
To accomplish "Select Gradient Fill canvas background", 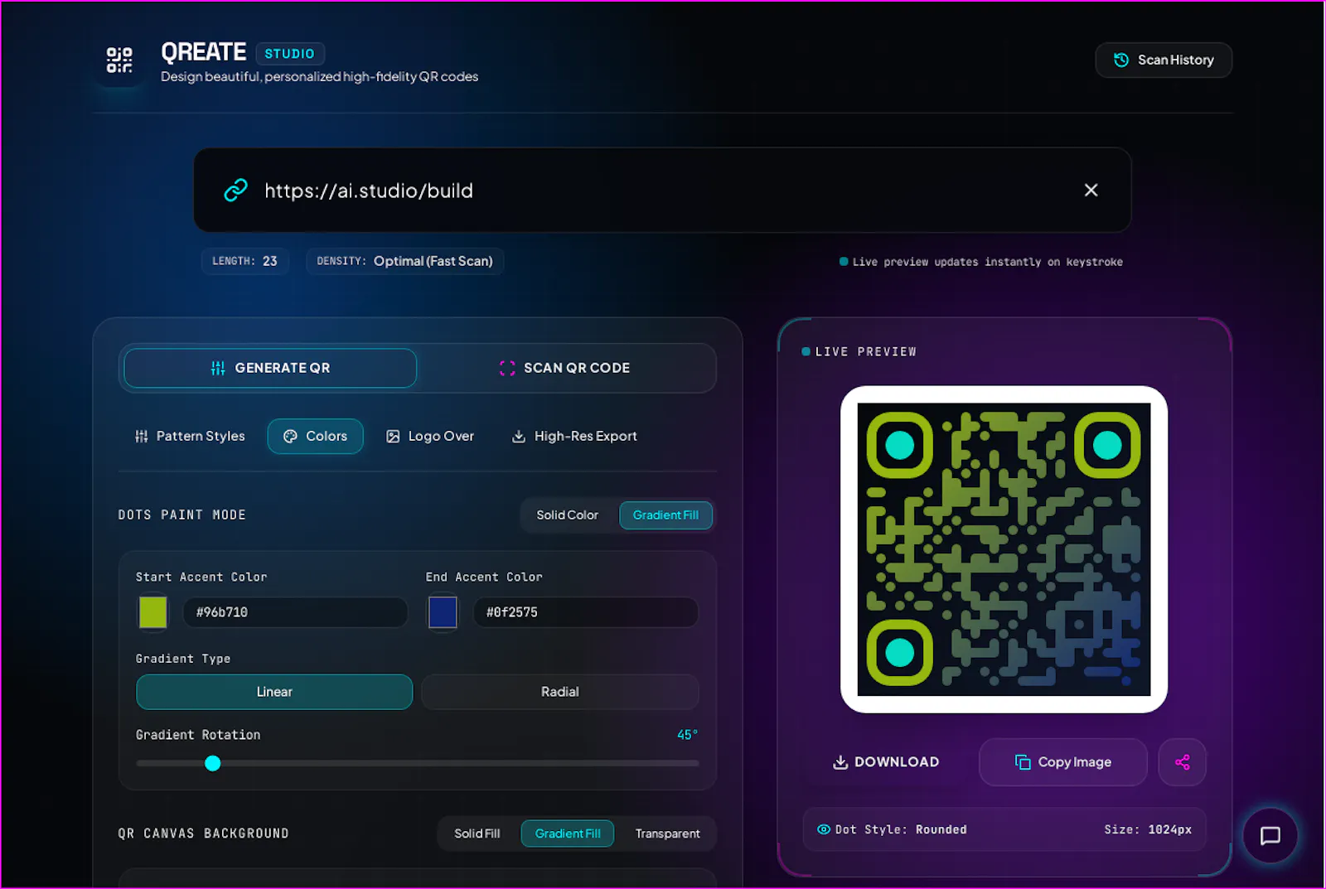I will click(x=568, y=833).
